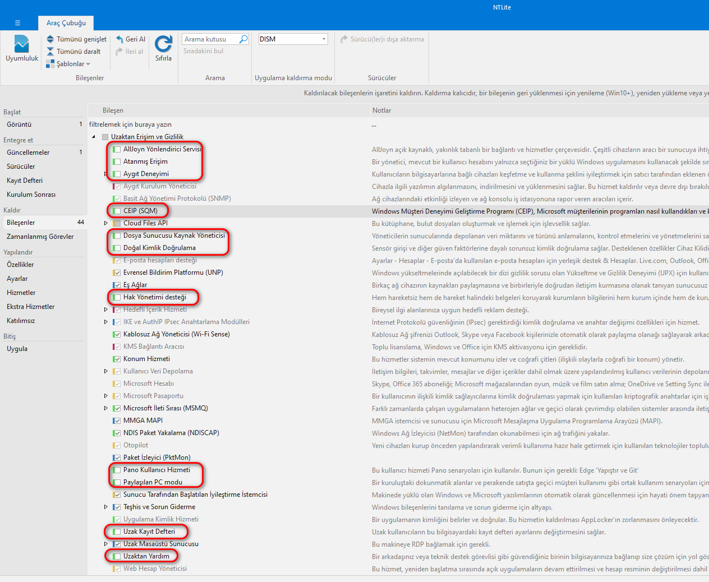Expand the Uzak Masaüstü Sunucusu node
The width and height of the screenshot is (709, 582).
(x=106, y=544)
